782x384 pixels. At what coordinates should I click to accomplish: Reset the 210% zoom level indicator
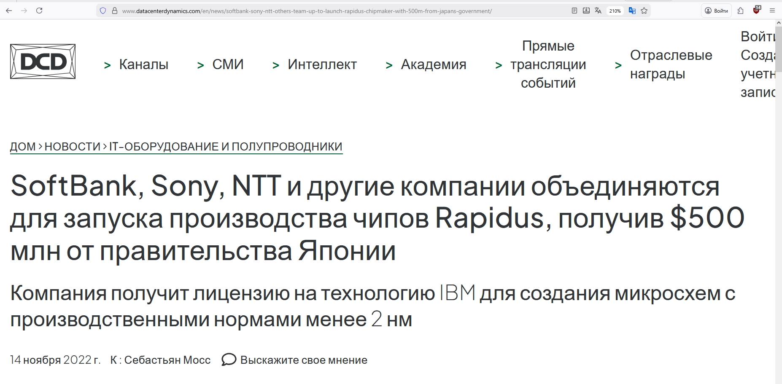[x=615, y=11]
